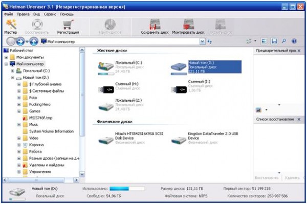Click the magnifier search icon
The image size is (307, 204).
[283, 41]
